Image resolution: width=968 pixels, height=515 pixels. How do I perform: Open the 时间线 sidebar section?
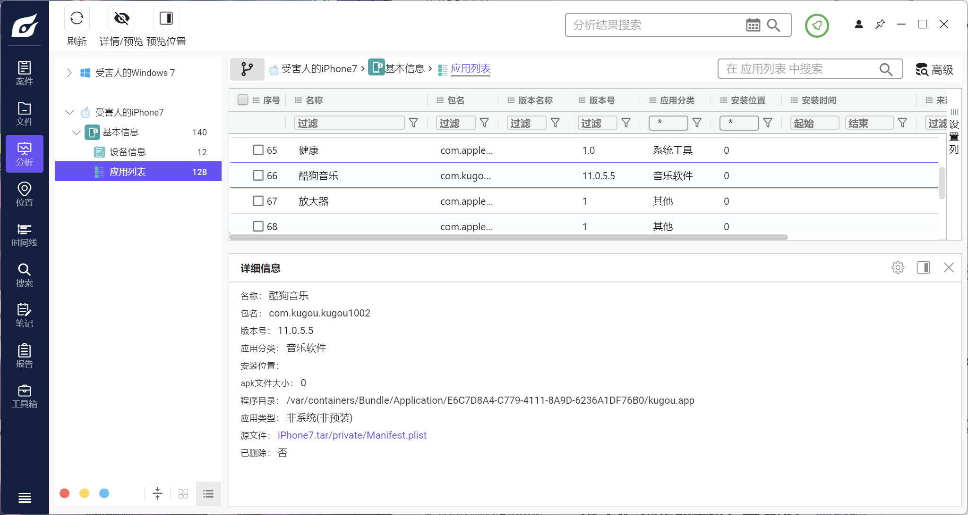(25, 235)
